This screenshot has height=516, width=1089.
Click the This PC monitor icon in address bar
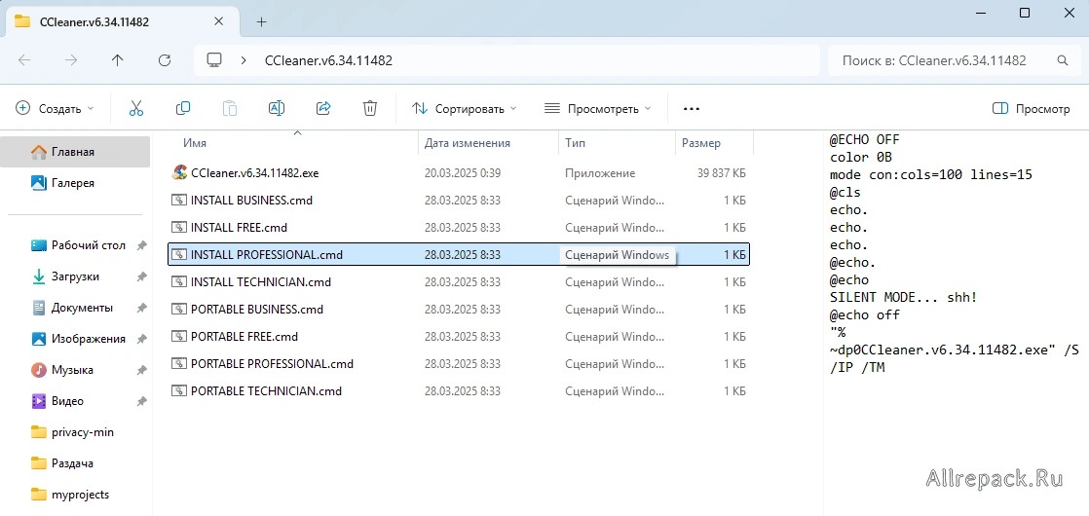tap(214, 60)
